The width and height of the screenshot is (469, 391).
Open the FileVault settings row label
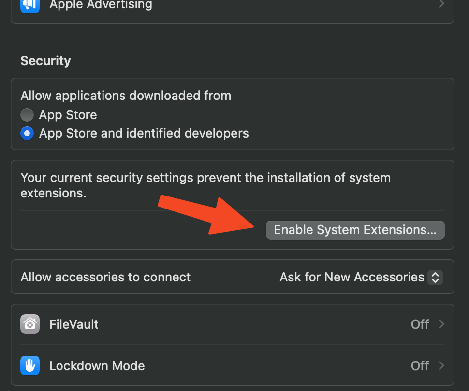pyautogui.click(x=74, y=324)
